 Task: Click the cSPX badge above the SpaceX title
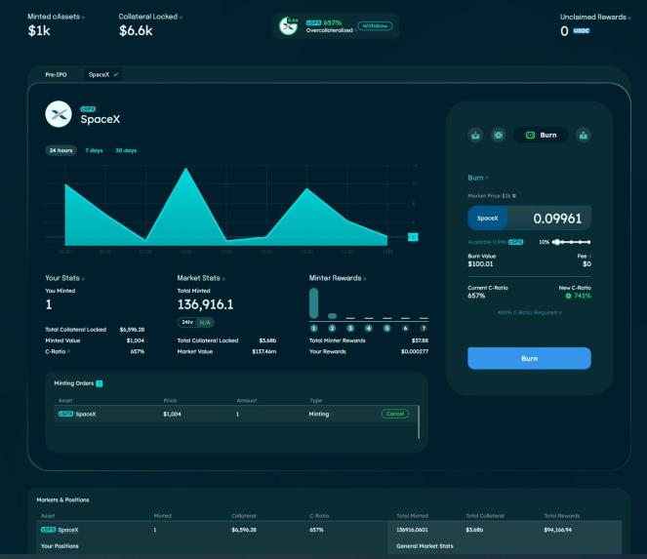tap(88, 109)
